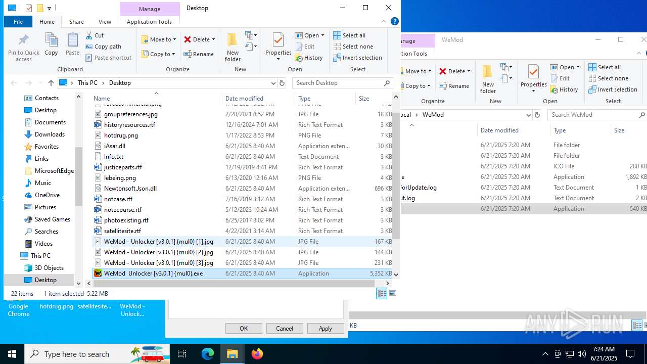This screenshot has width=647, height=364.
Task: Select 3D Objects in navigation pane
Action: coord(49,268)
